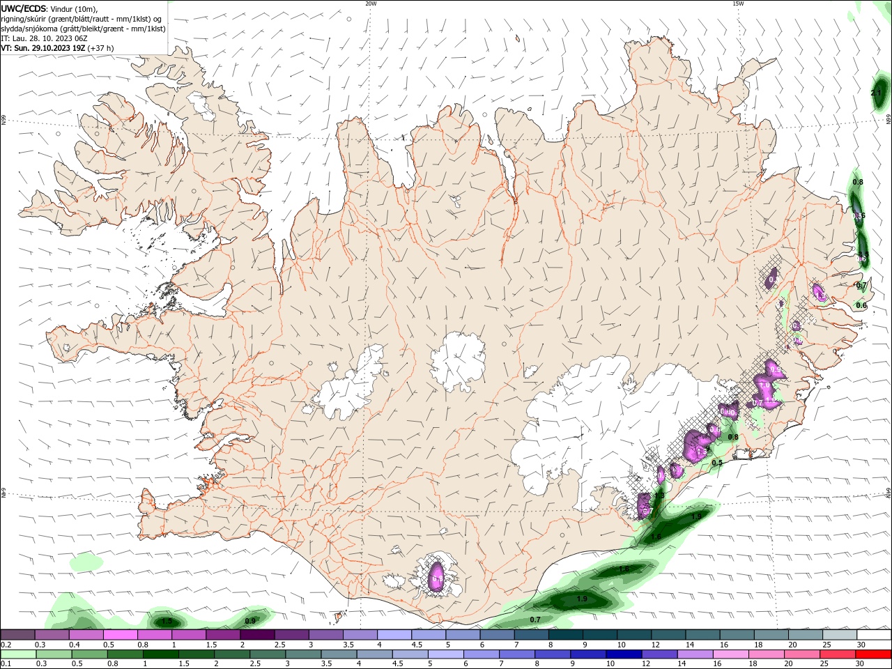Image resolution: width=892 pixels, height=669 pixels.
Task: Click the 1.5 rain value off southwest coast
Action: coord(167,621)
